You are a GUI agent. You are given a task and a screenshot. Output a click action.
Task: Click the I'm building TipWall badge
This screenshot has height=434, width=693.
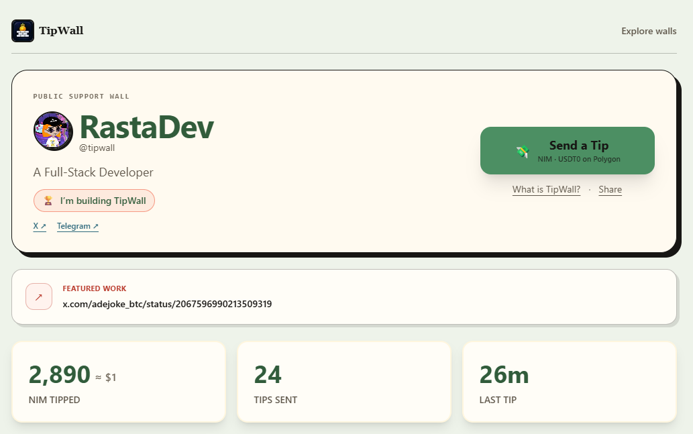94,201
